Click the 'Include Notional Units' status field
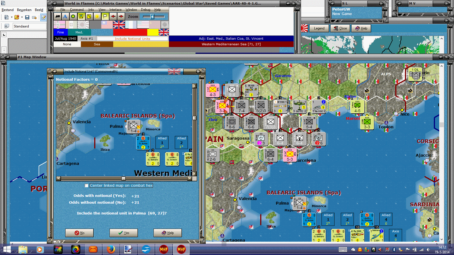Screen dimensions: 454x255 coord(133,39)
